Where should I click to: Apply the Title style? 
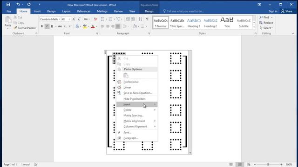(x=227, y=23)
